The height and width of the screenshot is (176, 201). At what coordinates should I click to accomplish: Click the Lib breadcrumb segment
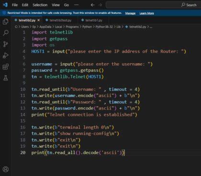point(119,27)
